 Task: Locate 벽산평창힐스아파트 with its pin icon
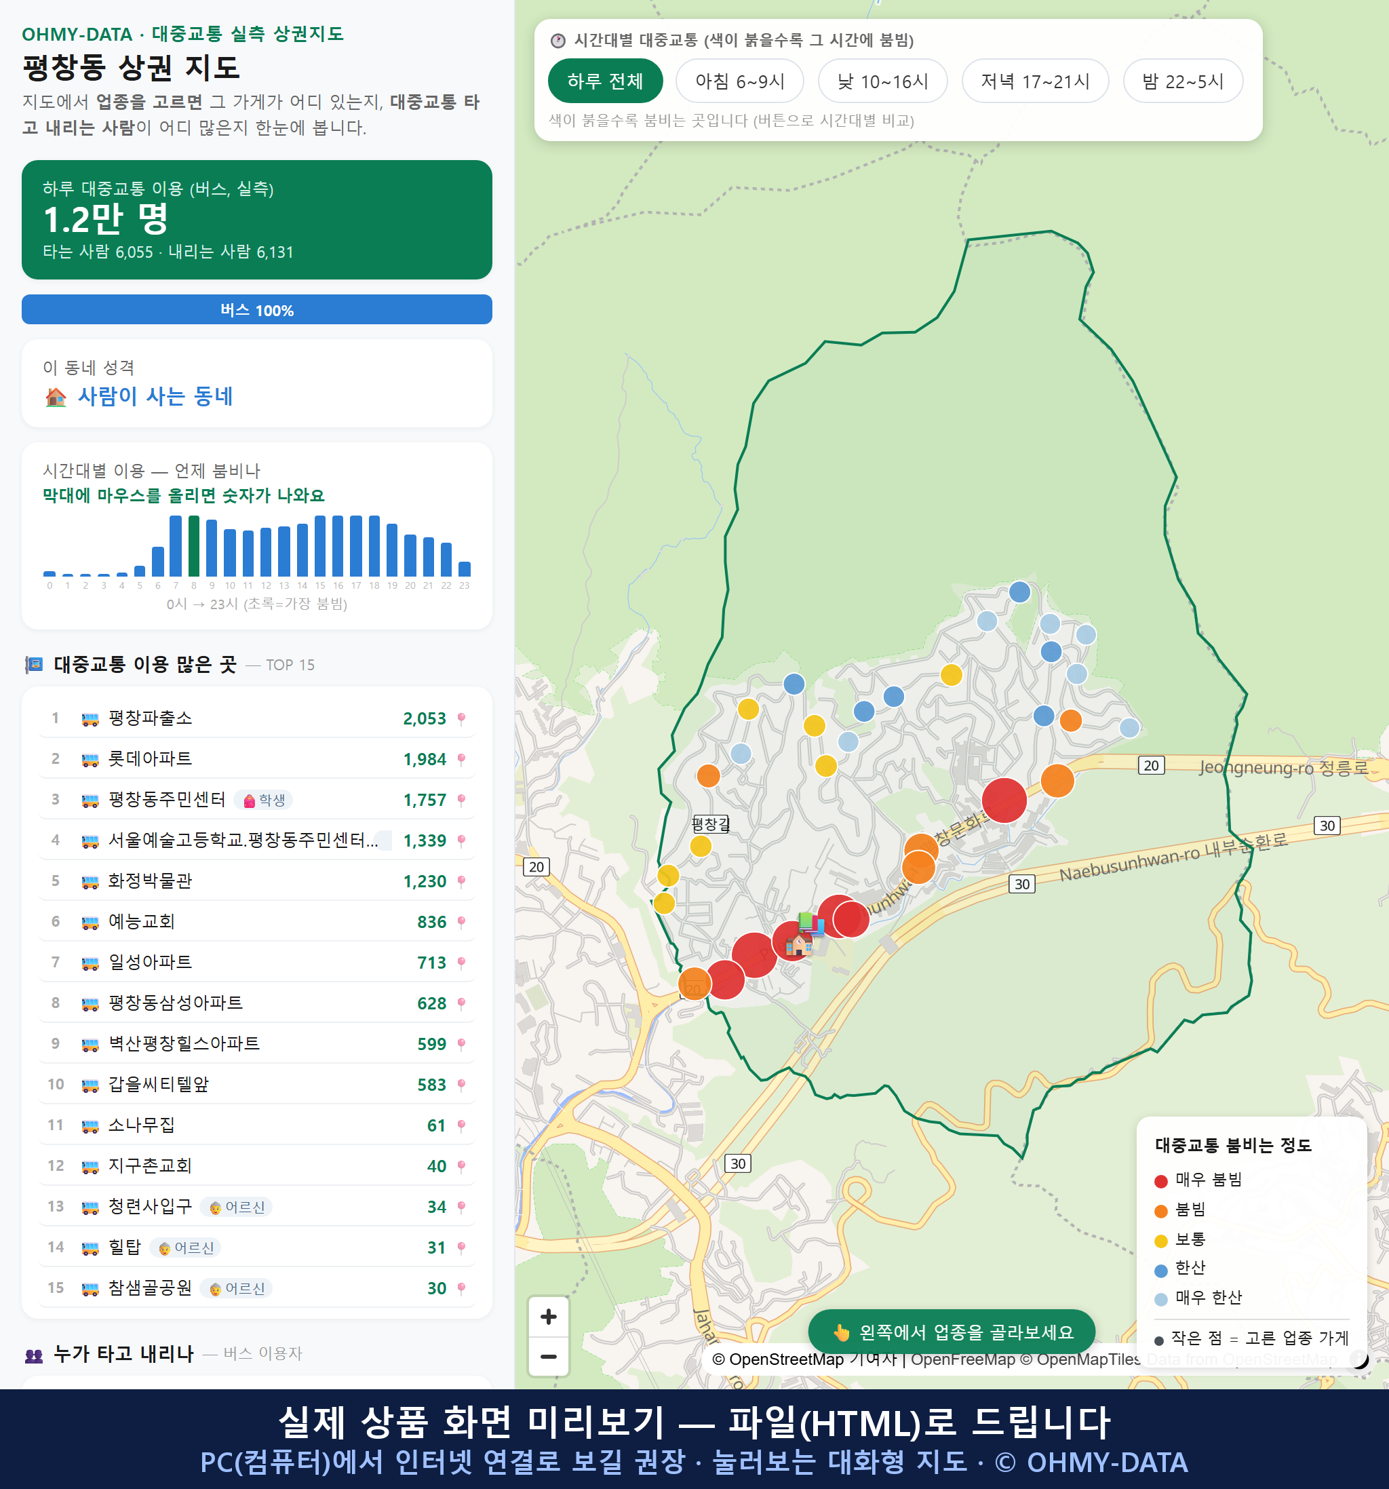(461, 1044)
